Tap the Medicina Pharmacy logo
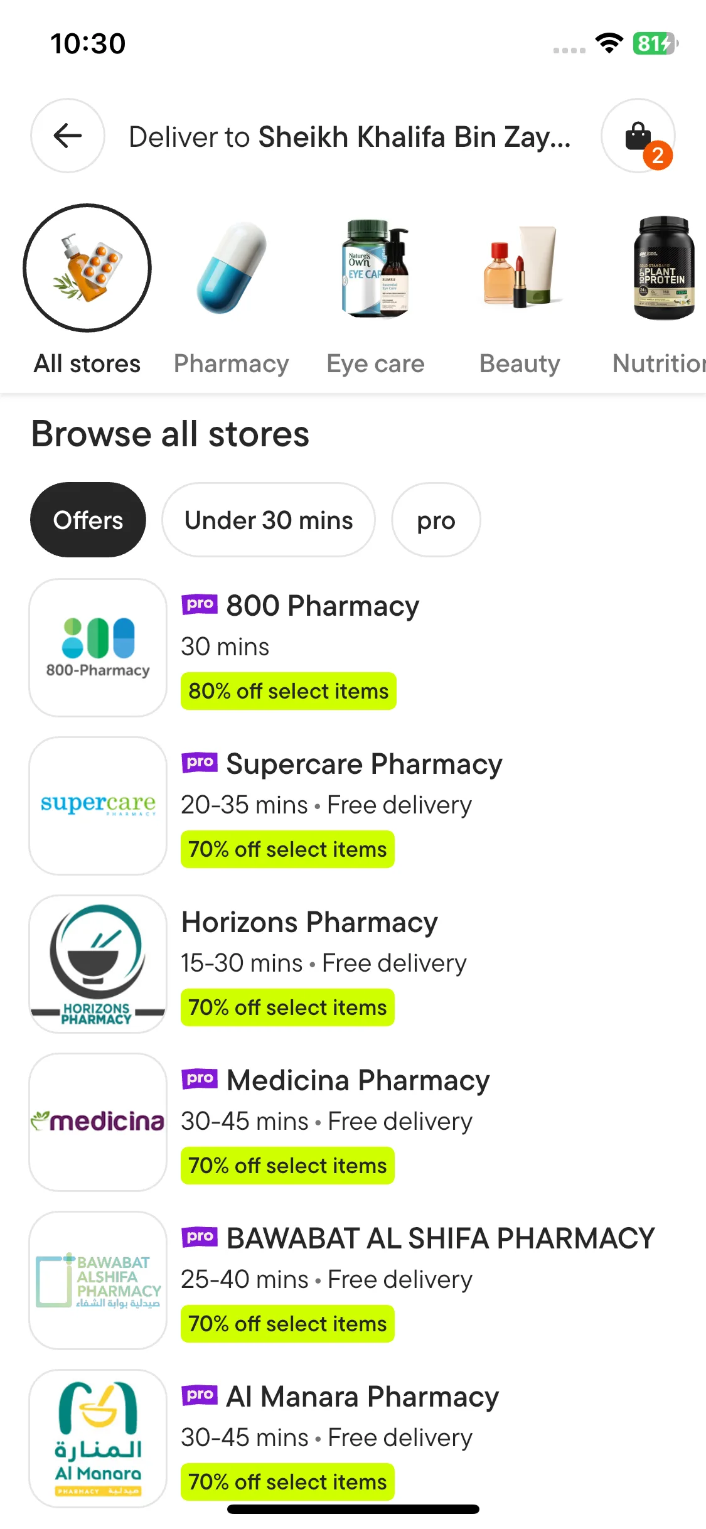706x1529 pixels. (x=98, y=1122)
